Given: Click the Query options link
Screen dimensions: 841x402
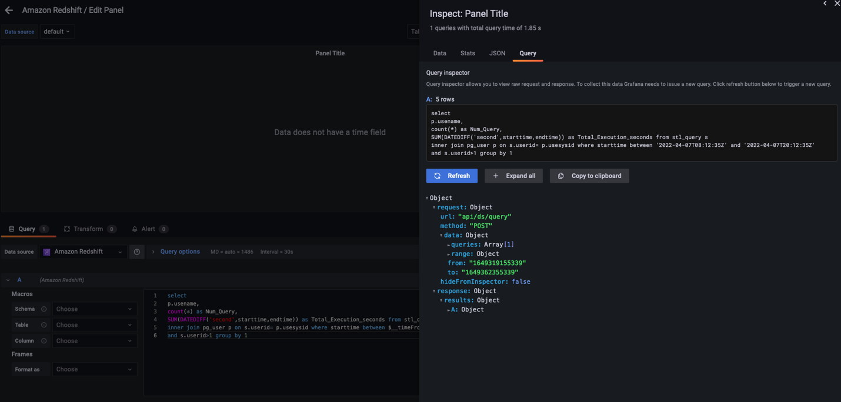Looking at the screenshot, I should (180, 252).
